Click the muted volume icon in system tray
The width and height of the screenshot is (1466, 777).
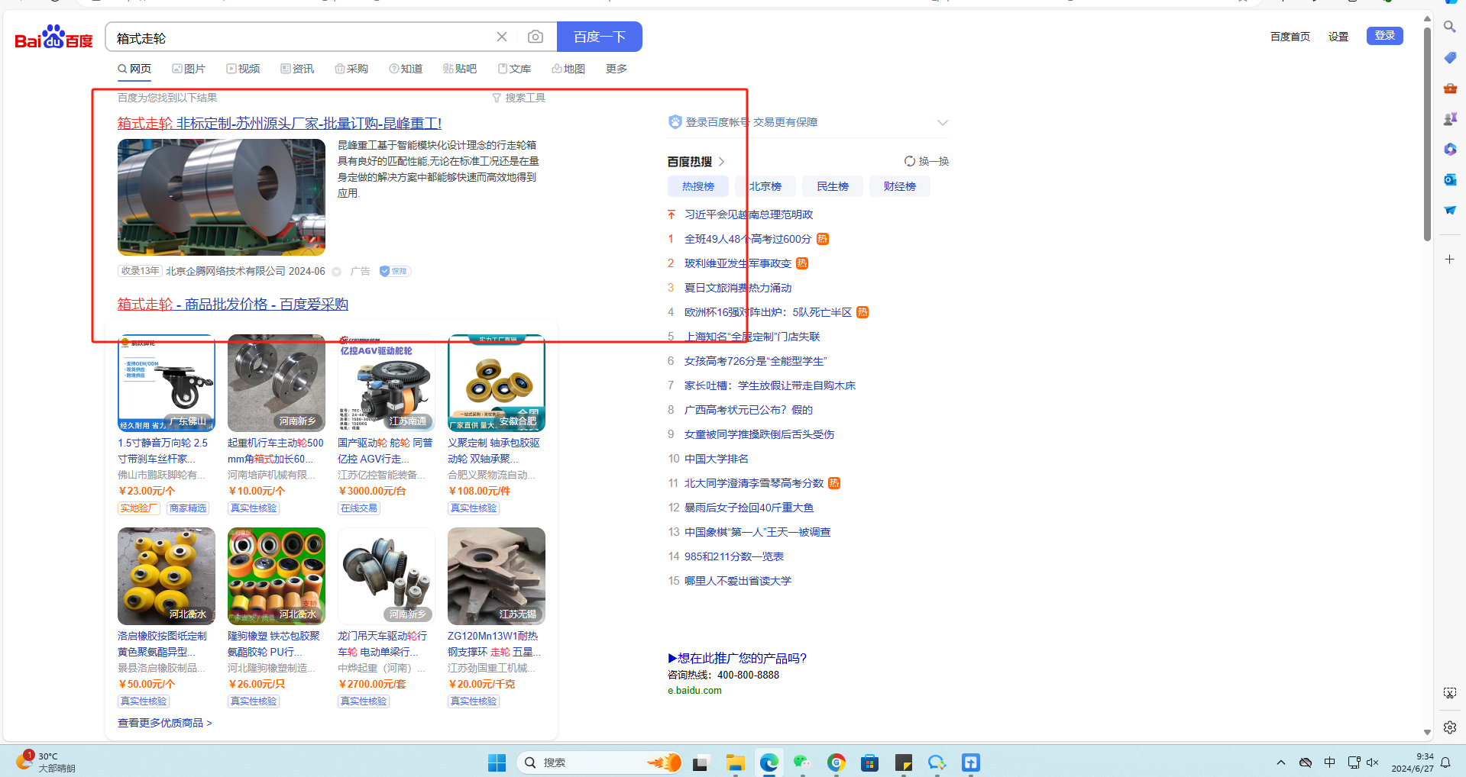pos(1372,762)
